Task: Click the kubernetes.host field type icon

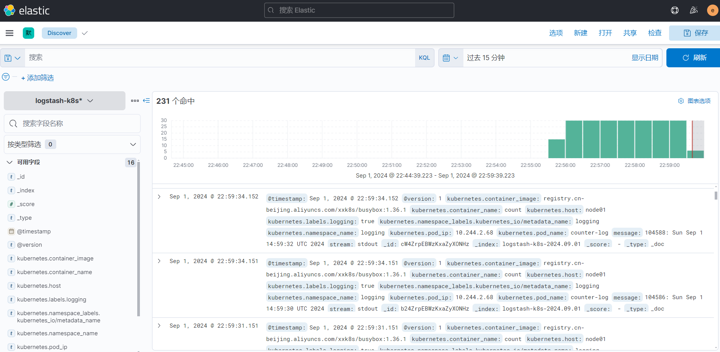Action: tap(11, 286)
